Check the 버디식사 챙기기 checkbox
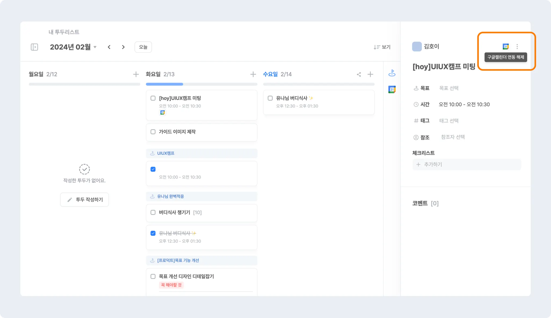 [153, 212]
